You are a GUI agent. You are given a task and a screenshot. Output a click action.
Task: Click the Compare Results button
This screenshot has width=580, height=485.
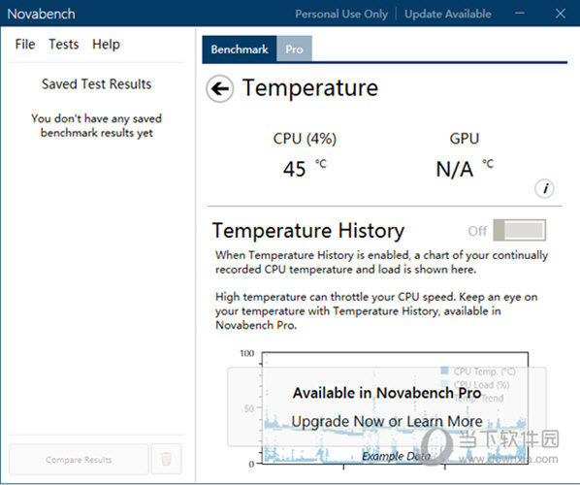pyautogui.click(x=79, y=460)
